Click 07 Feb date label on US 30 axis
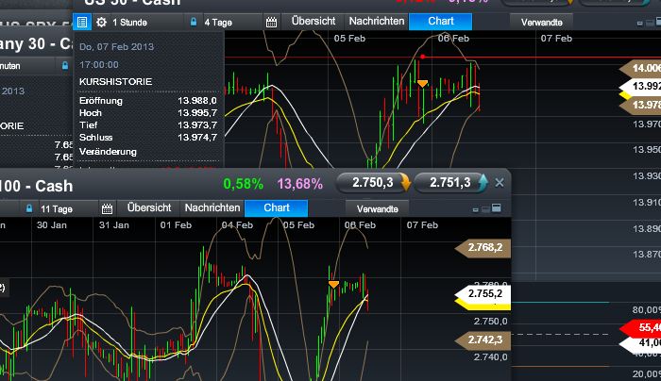 [556, 39]
